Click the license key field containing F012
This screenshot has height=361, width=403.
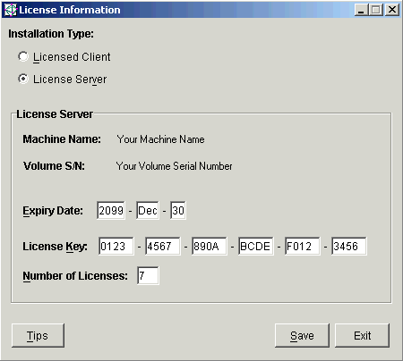click(x=303, y=246)
